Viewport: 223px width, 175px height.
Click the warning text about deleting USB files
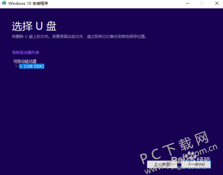click(79, 37)
